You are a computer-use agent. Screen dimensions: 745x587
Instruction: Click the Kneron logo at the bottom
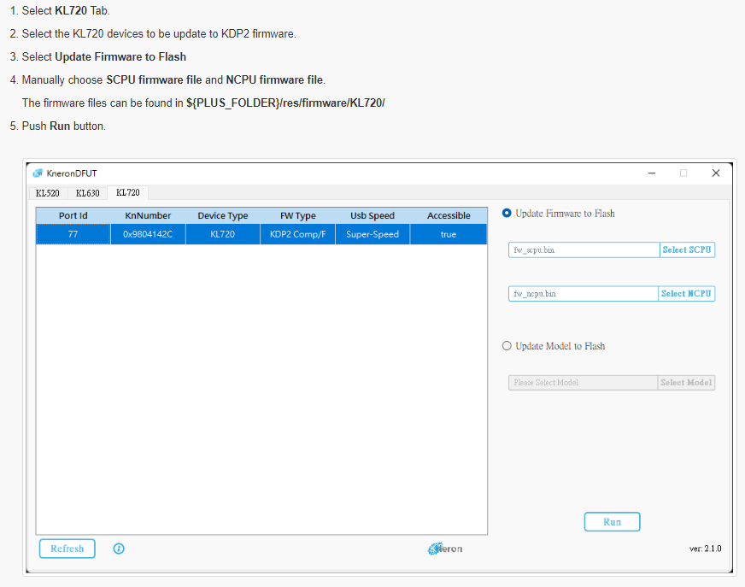[x=445, y=549]
